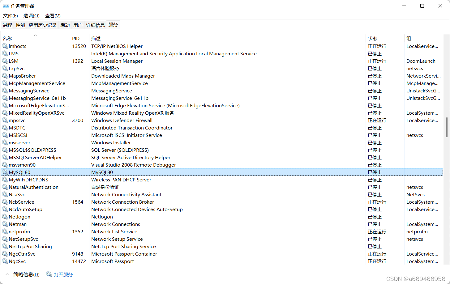Switch to the 进程 tab
450x284 pixels.
tap(7, 25)
